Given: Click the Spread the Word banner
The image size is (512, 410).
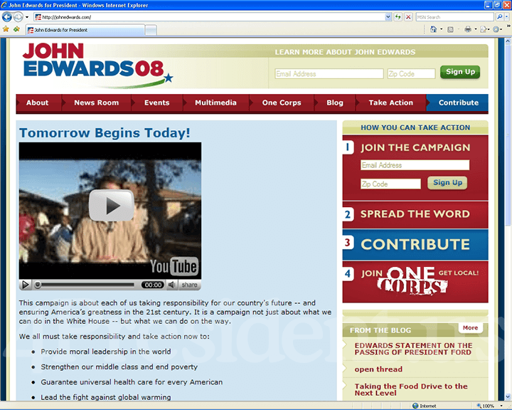Looking at the screenshot, I should (x=415, y=214).
